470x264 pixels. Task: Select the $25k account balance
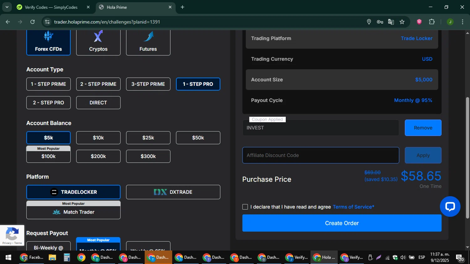point(148,138)
